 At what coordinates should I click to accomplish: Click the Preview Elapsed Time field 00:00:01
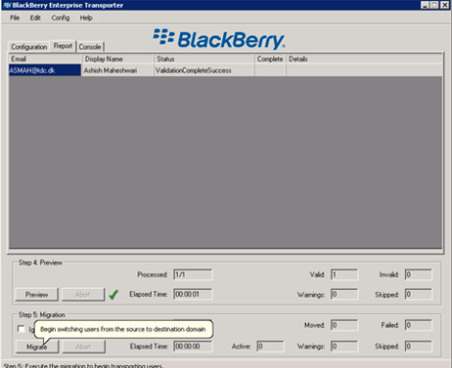point(192,294)
